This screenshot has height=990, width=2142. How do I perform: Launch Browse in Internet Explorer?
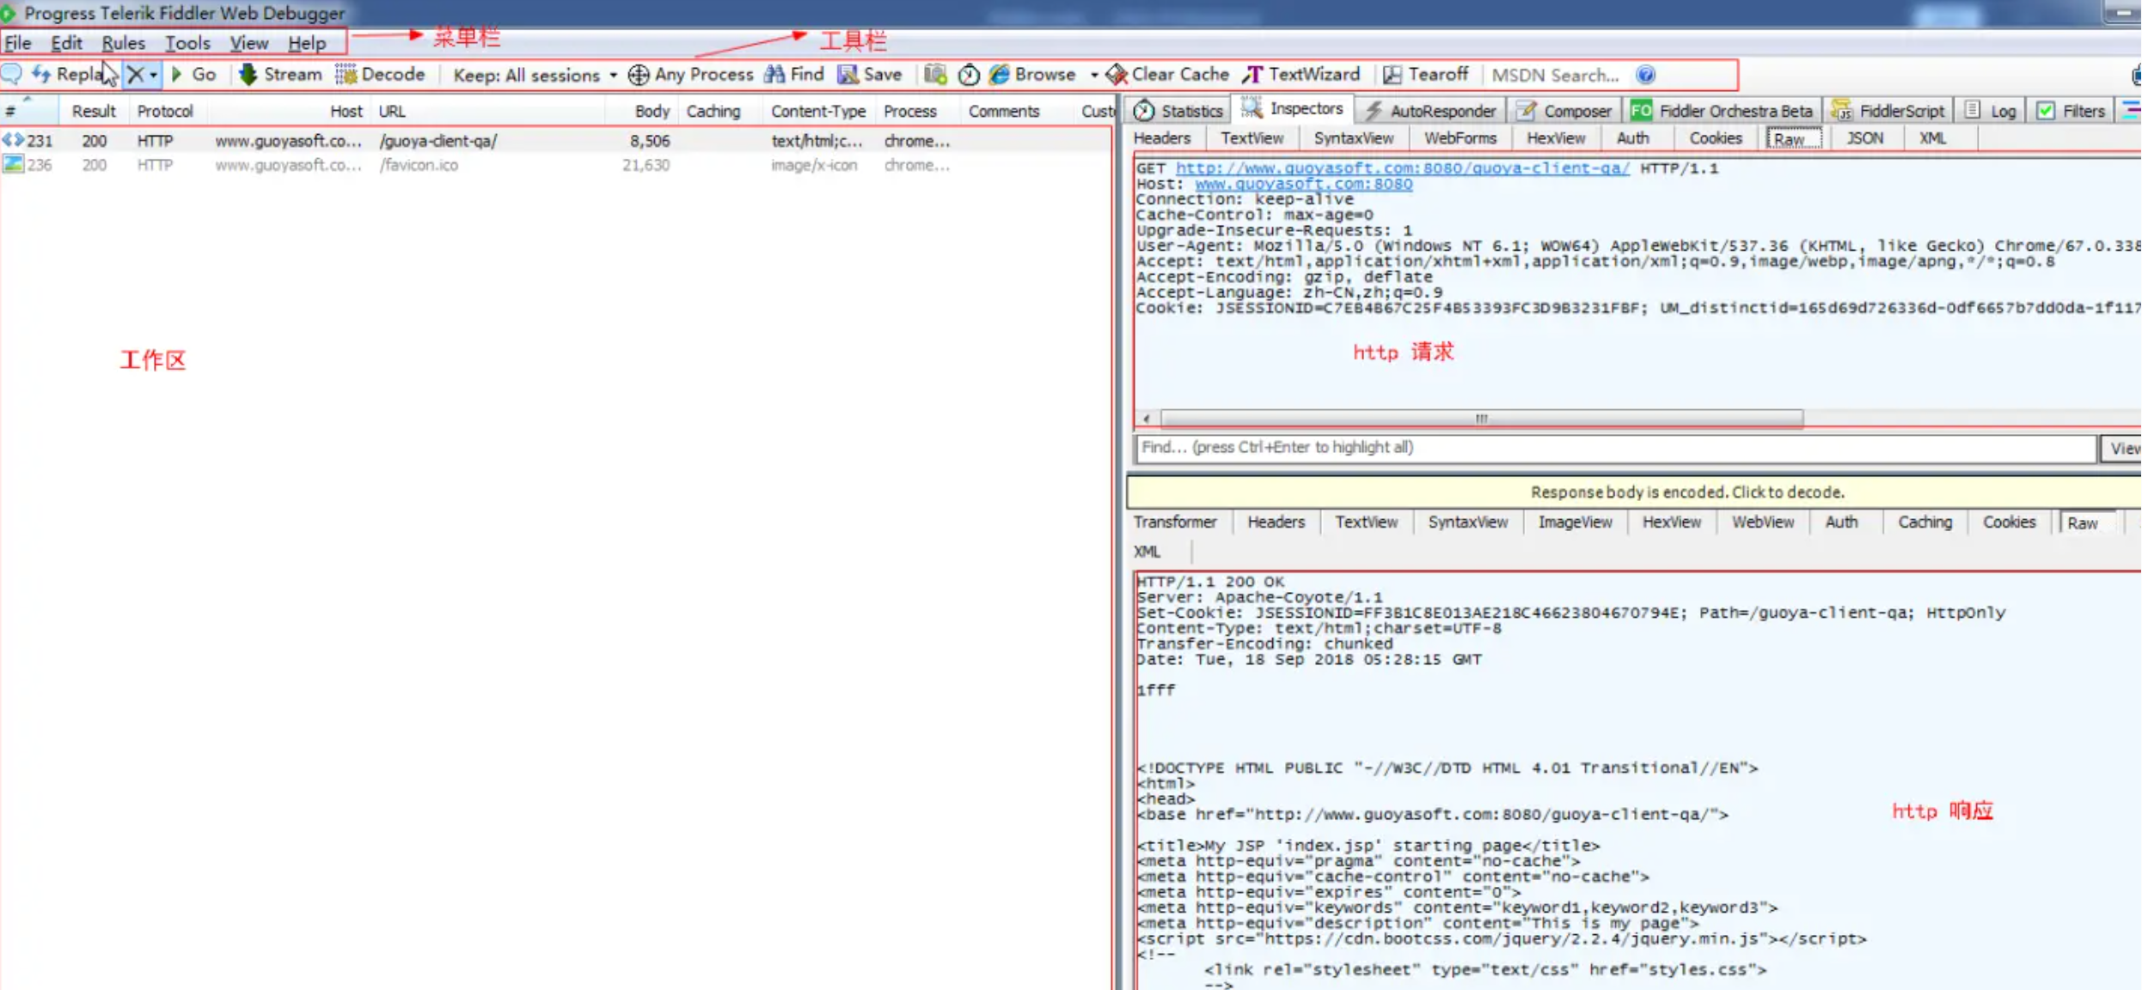click(x=1032, y=75)
